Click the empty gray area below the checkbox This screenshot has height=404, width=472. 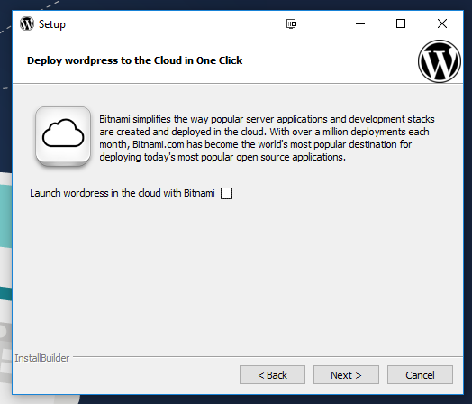pos(238,271)
